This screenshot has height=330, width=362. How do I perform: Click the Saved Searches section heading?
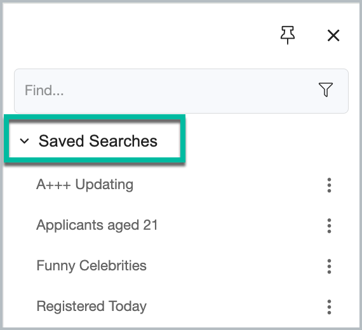click(x=98, y=141)
